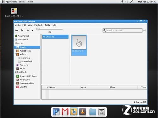Open the Trash in the dock

101,111
